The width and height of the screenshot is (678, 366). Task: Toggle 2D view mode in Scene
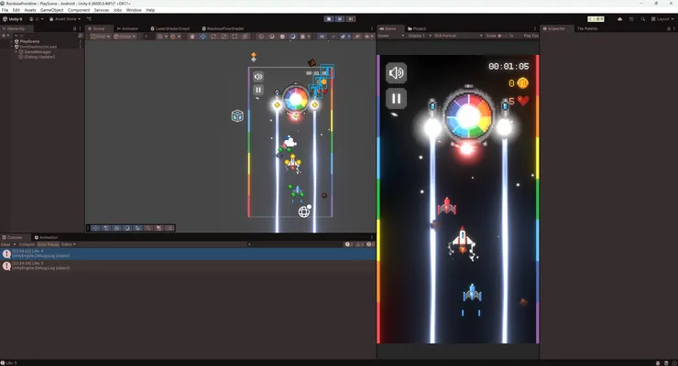pyautogui.click(x=323, y=37)
